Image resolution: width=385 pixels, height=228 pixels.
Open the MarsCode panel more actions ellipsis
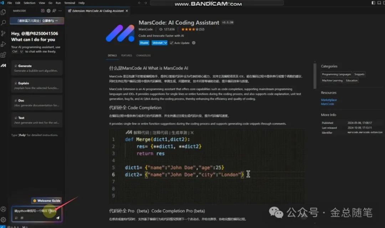click(59, 11)
